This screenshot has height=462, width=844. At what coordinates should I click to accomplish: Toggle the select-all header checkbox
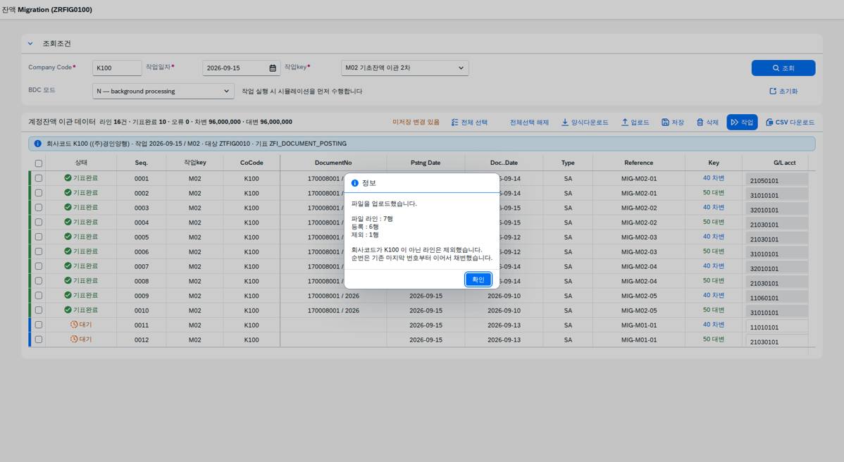(39, 163)
